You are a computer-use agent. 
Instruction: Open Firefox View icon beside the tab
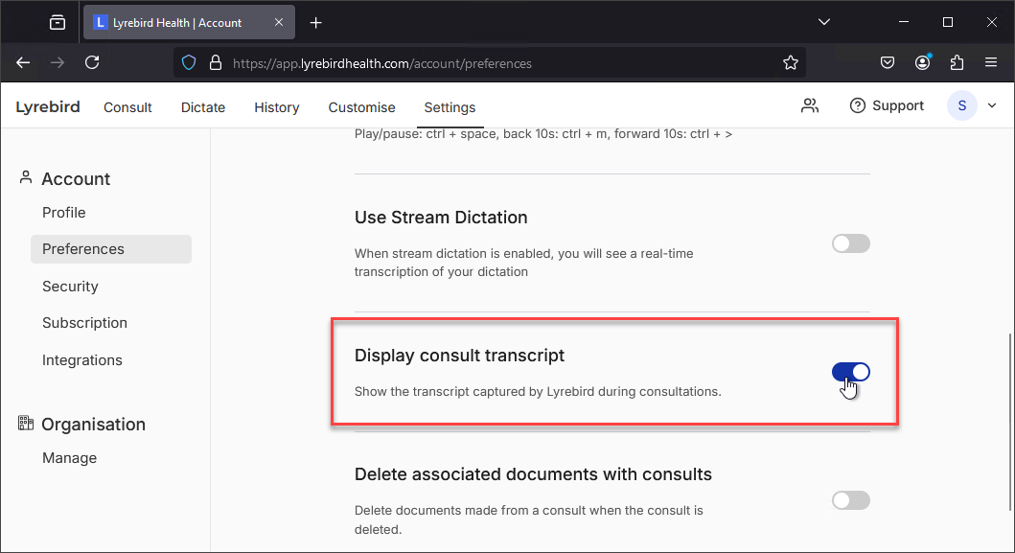coord(58,23)
